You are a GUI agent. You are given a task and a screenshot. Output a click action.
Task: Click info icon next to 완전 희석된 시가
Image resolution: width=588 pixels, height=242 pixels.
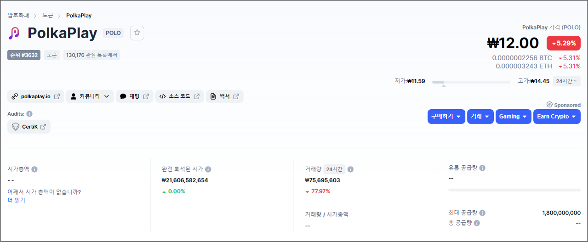(x=208, y=169)
